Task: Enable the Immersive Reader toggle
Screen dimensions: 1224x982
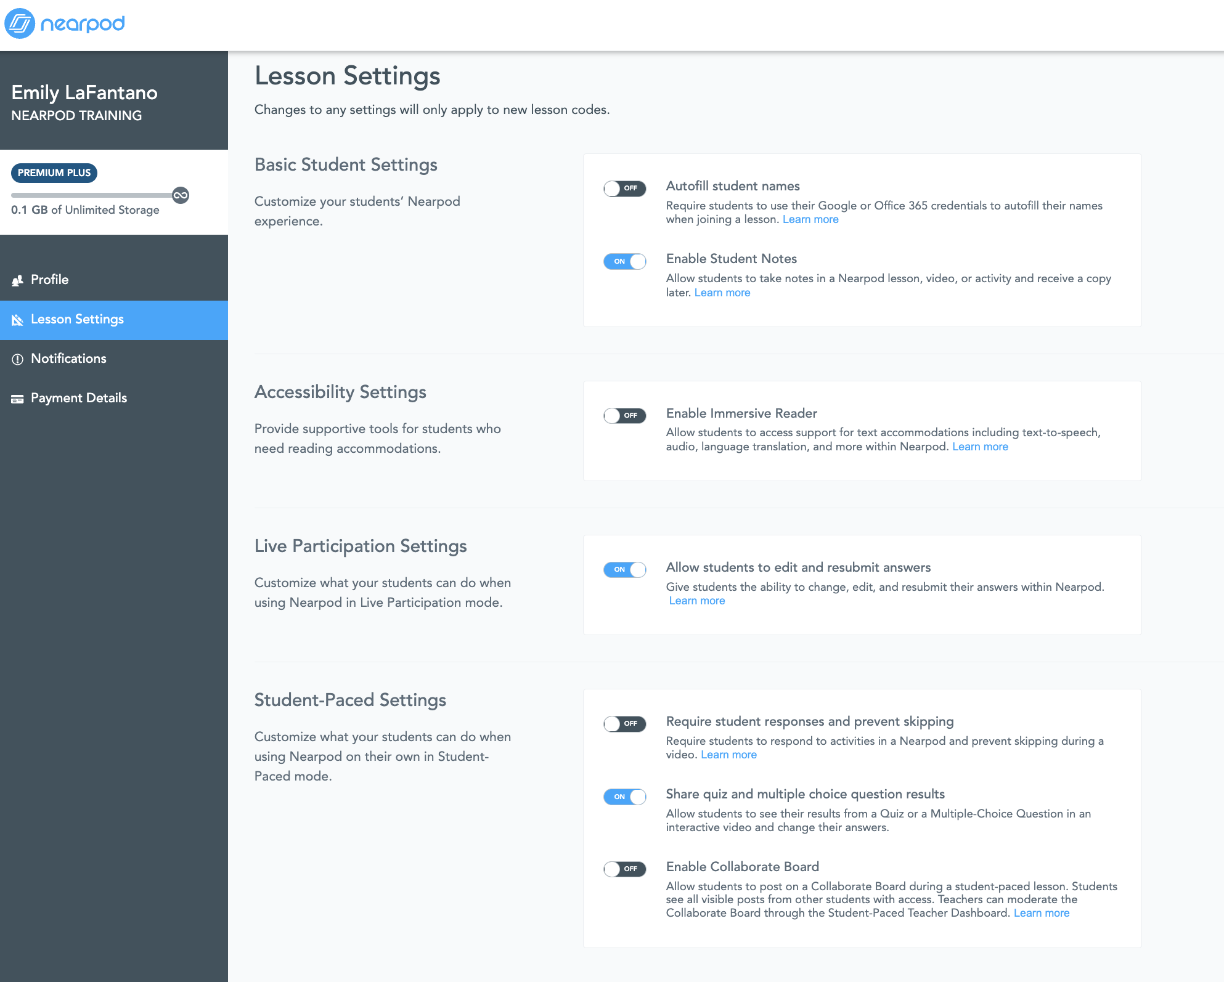Action: tap(624, 416)
